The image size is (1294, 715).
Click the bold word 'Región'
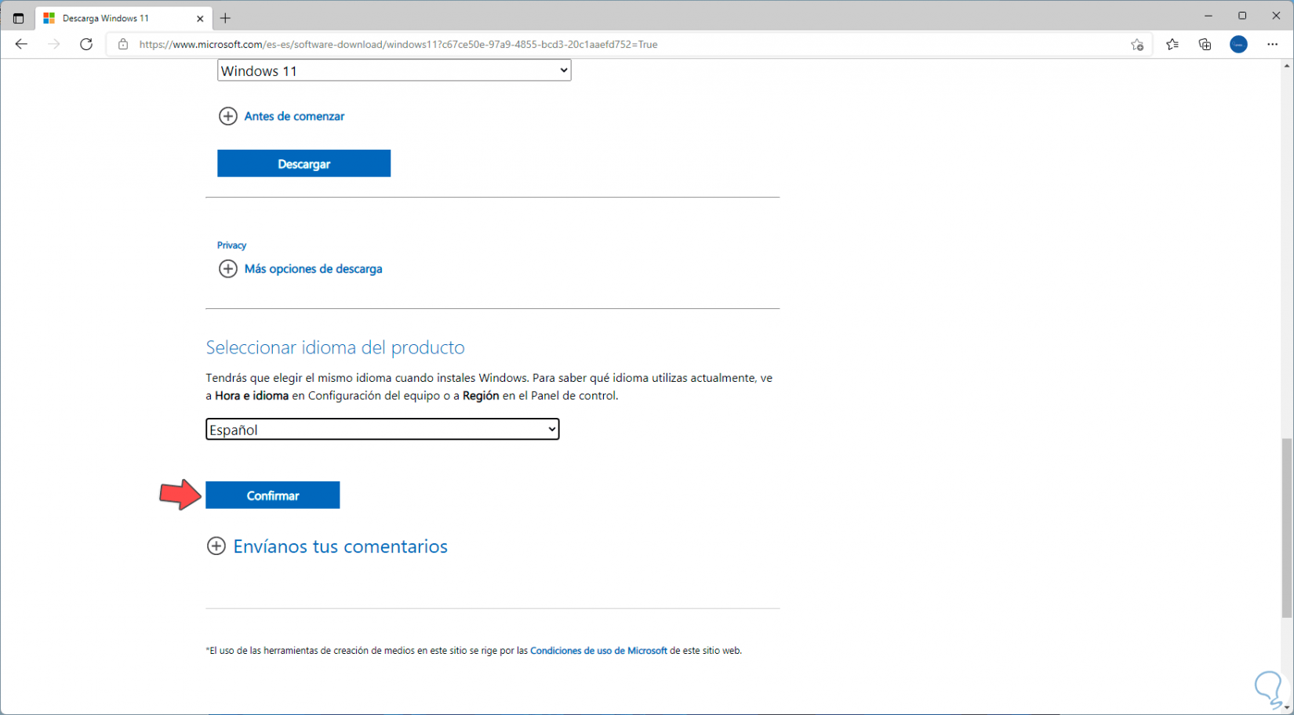pos(481,396)
